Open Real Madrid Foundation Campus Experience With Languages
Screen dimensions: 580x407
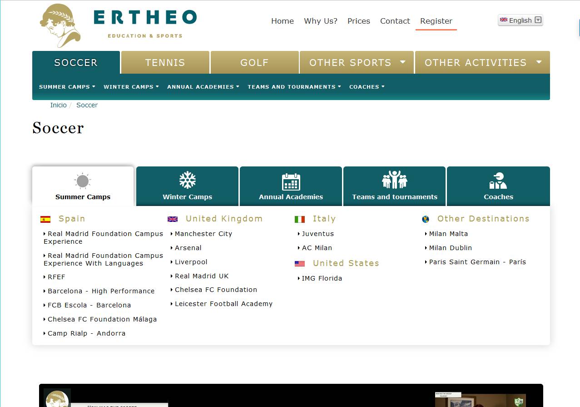pos(104,260)
